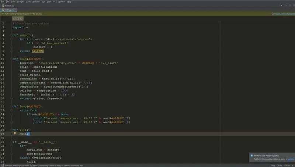Click line number 1 in the gutter
This screenshot has width=295, height=167.
coord(3,24)
